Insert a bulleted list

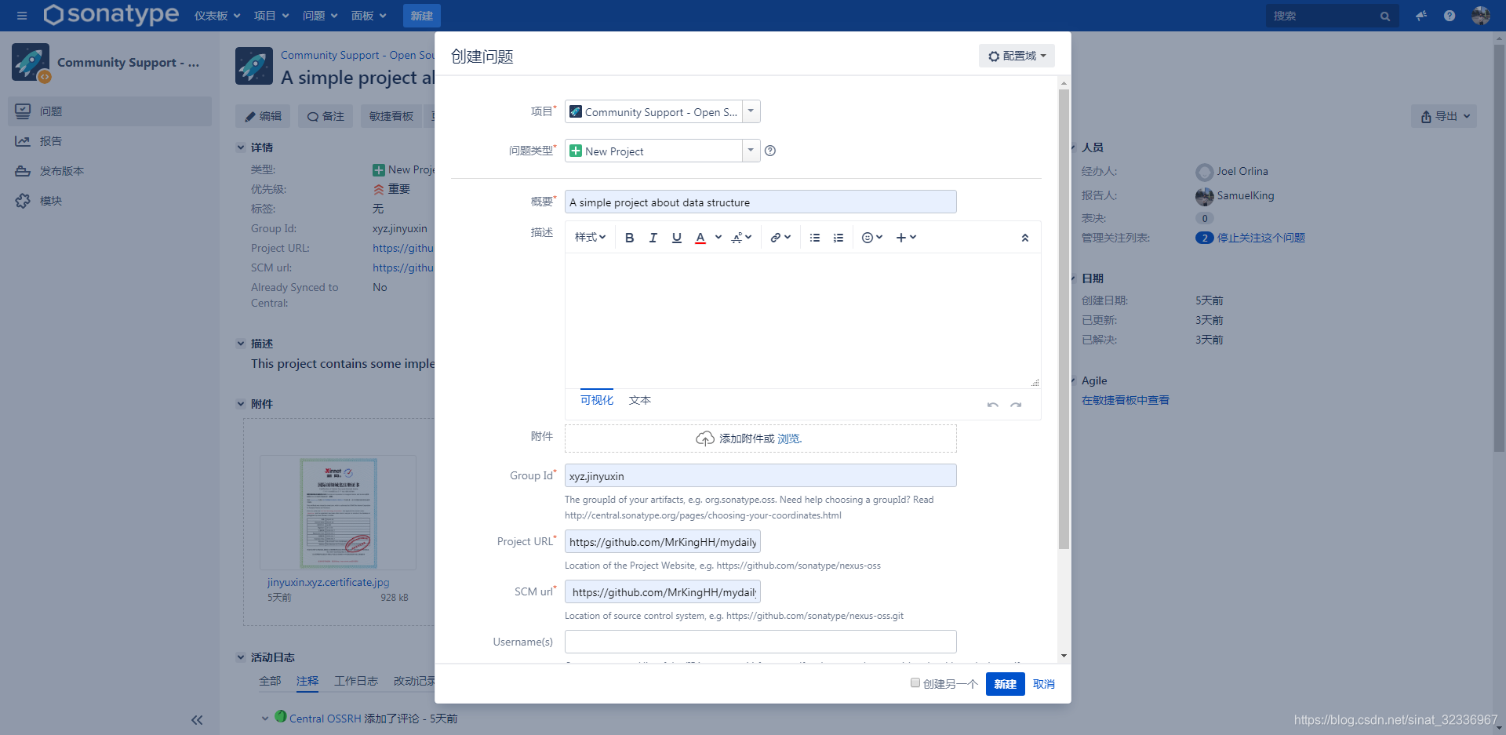pyautogui.click(x=815, y=238)
